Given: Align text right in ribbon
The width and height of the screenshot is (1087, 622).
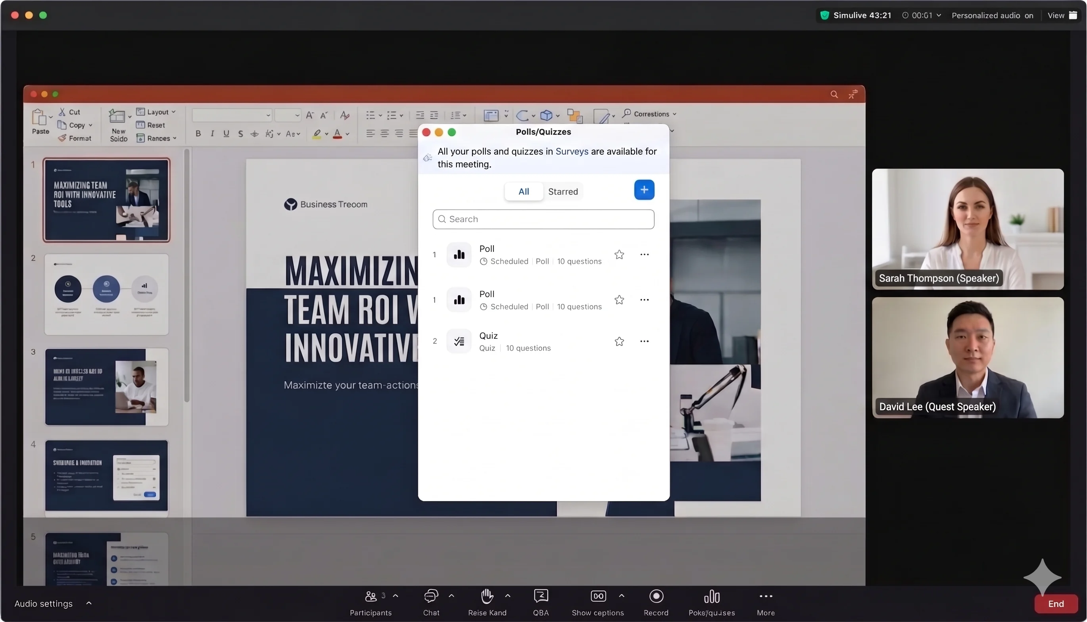Looking at the screenshot, I should pyautogui.click(x=399, y=134).
